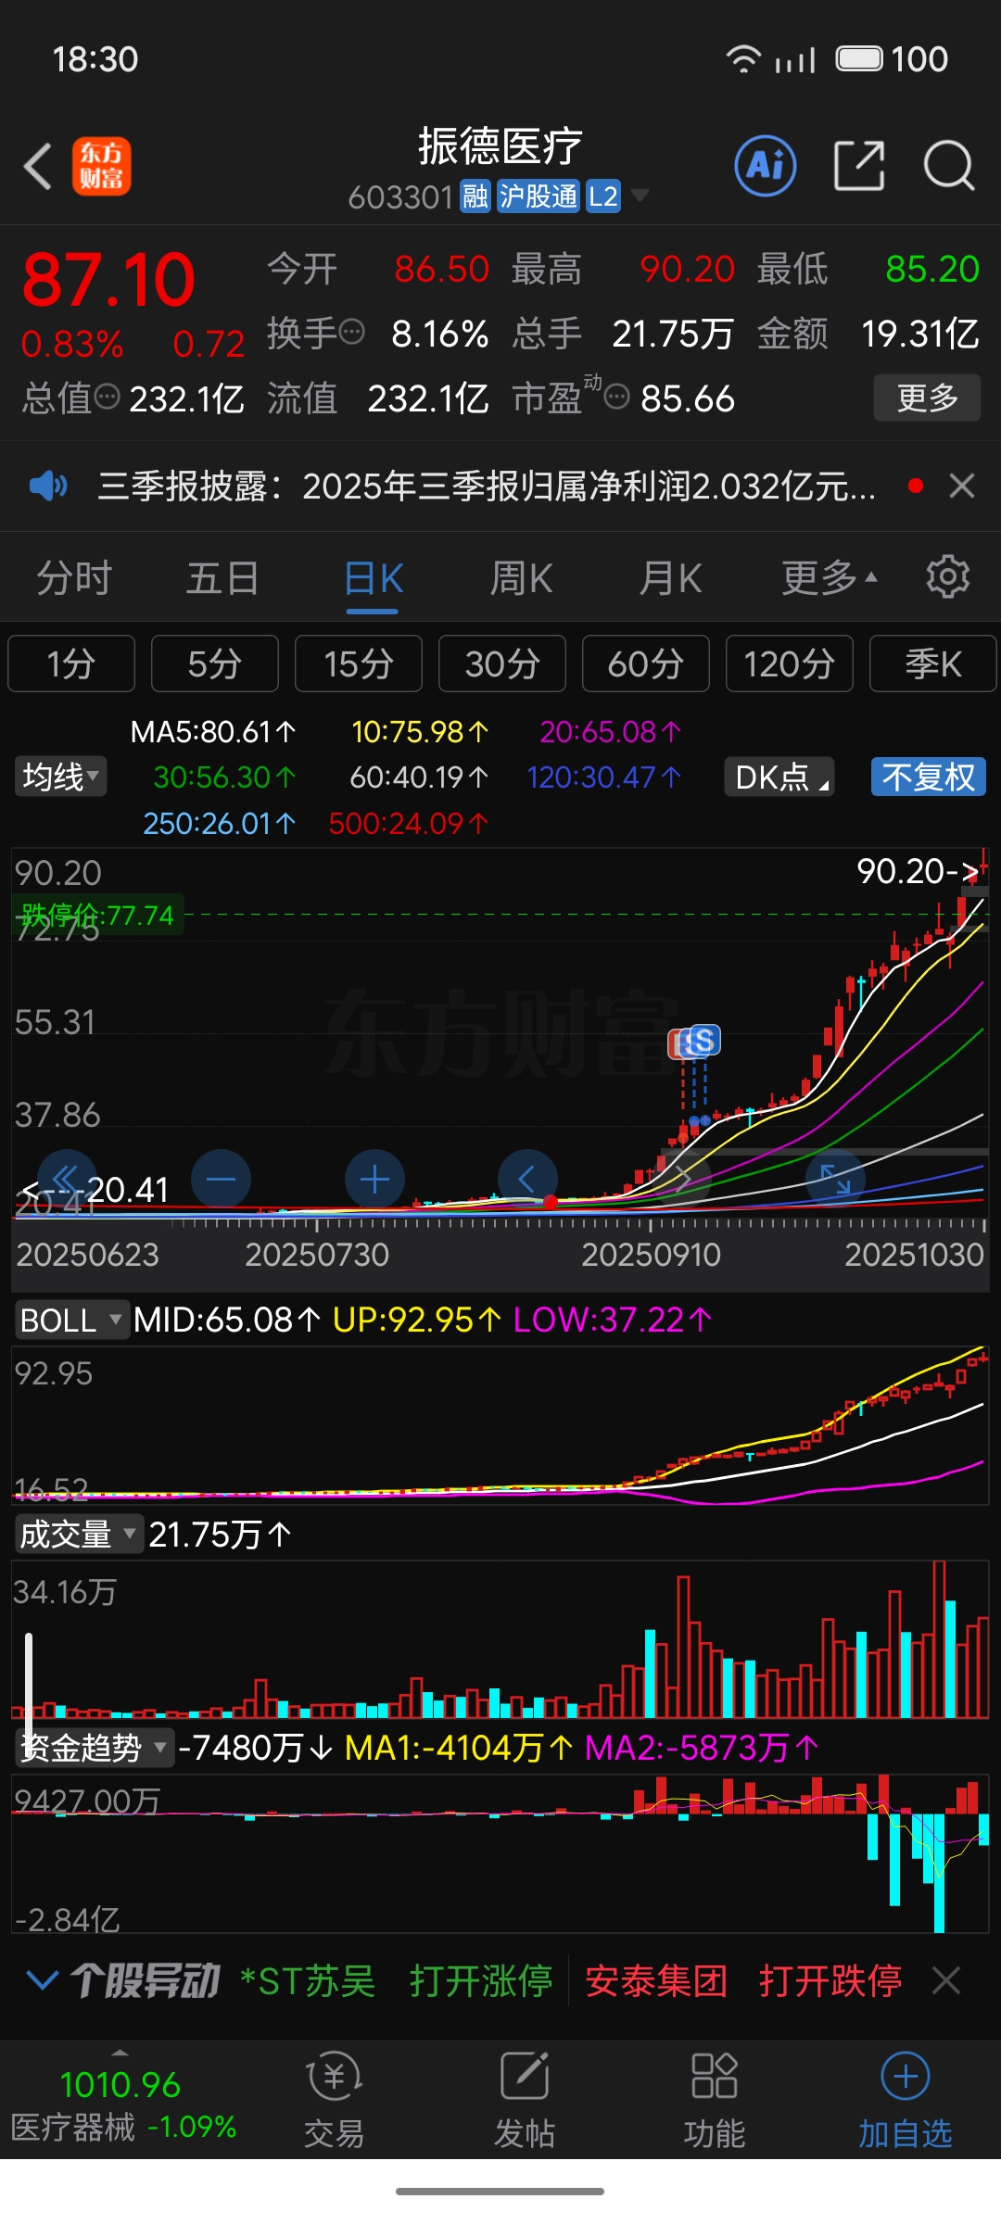
Task: Open 更多 period dropdown
Action: point(830,577)
